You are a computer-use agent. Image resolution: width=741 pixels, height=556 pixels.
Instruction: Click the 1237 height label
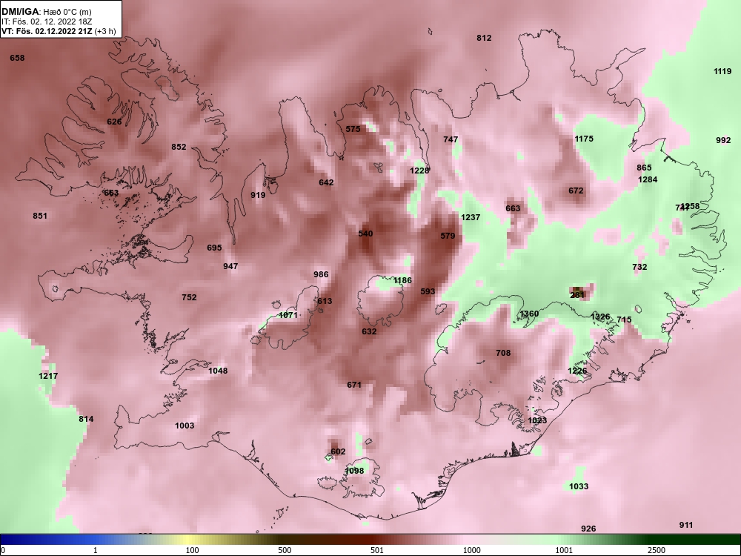471,217
